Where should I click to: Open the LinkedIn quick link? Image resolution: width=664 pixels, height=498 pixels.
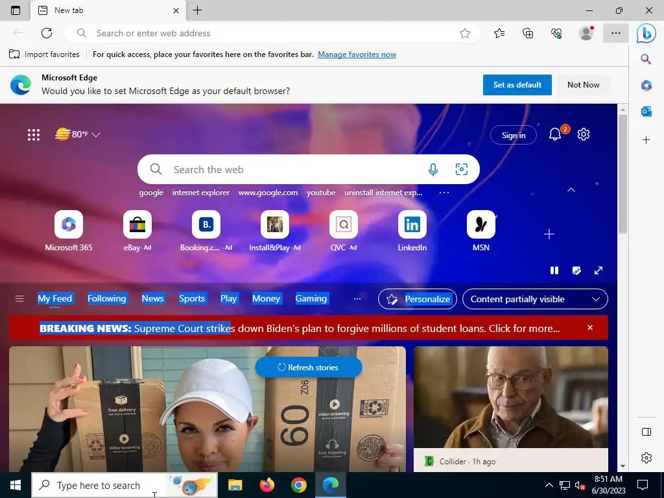point(412,231)
